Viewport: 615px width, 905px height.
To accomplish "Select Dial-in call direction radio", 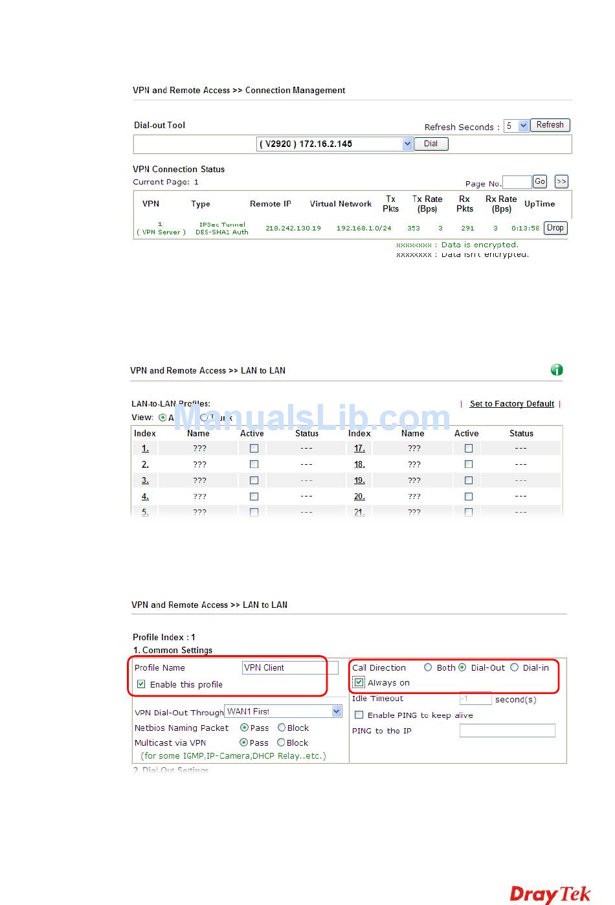I will click(514, 667).
